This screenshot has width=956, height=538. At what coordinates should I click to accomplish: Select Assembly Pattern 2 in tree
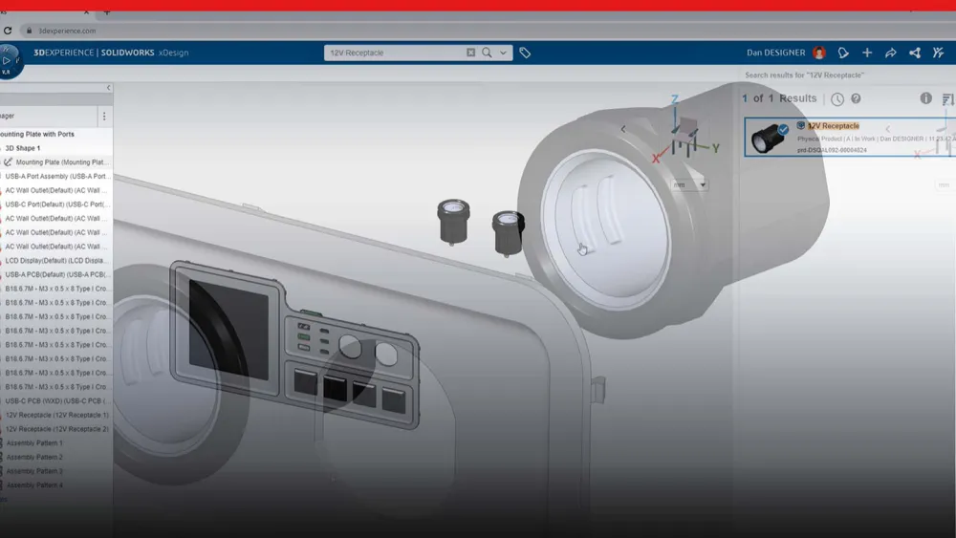(x=34, y=457)
